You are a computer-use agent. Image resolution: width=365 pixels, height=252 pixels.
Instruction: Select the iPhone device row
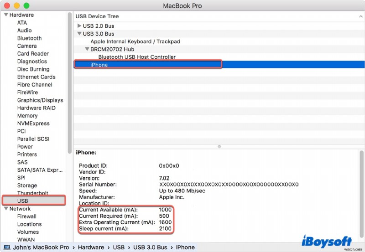point(219,65)
